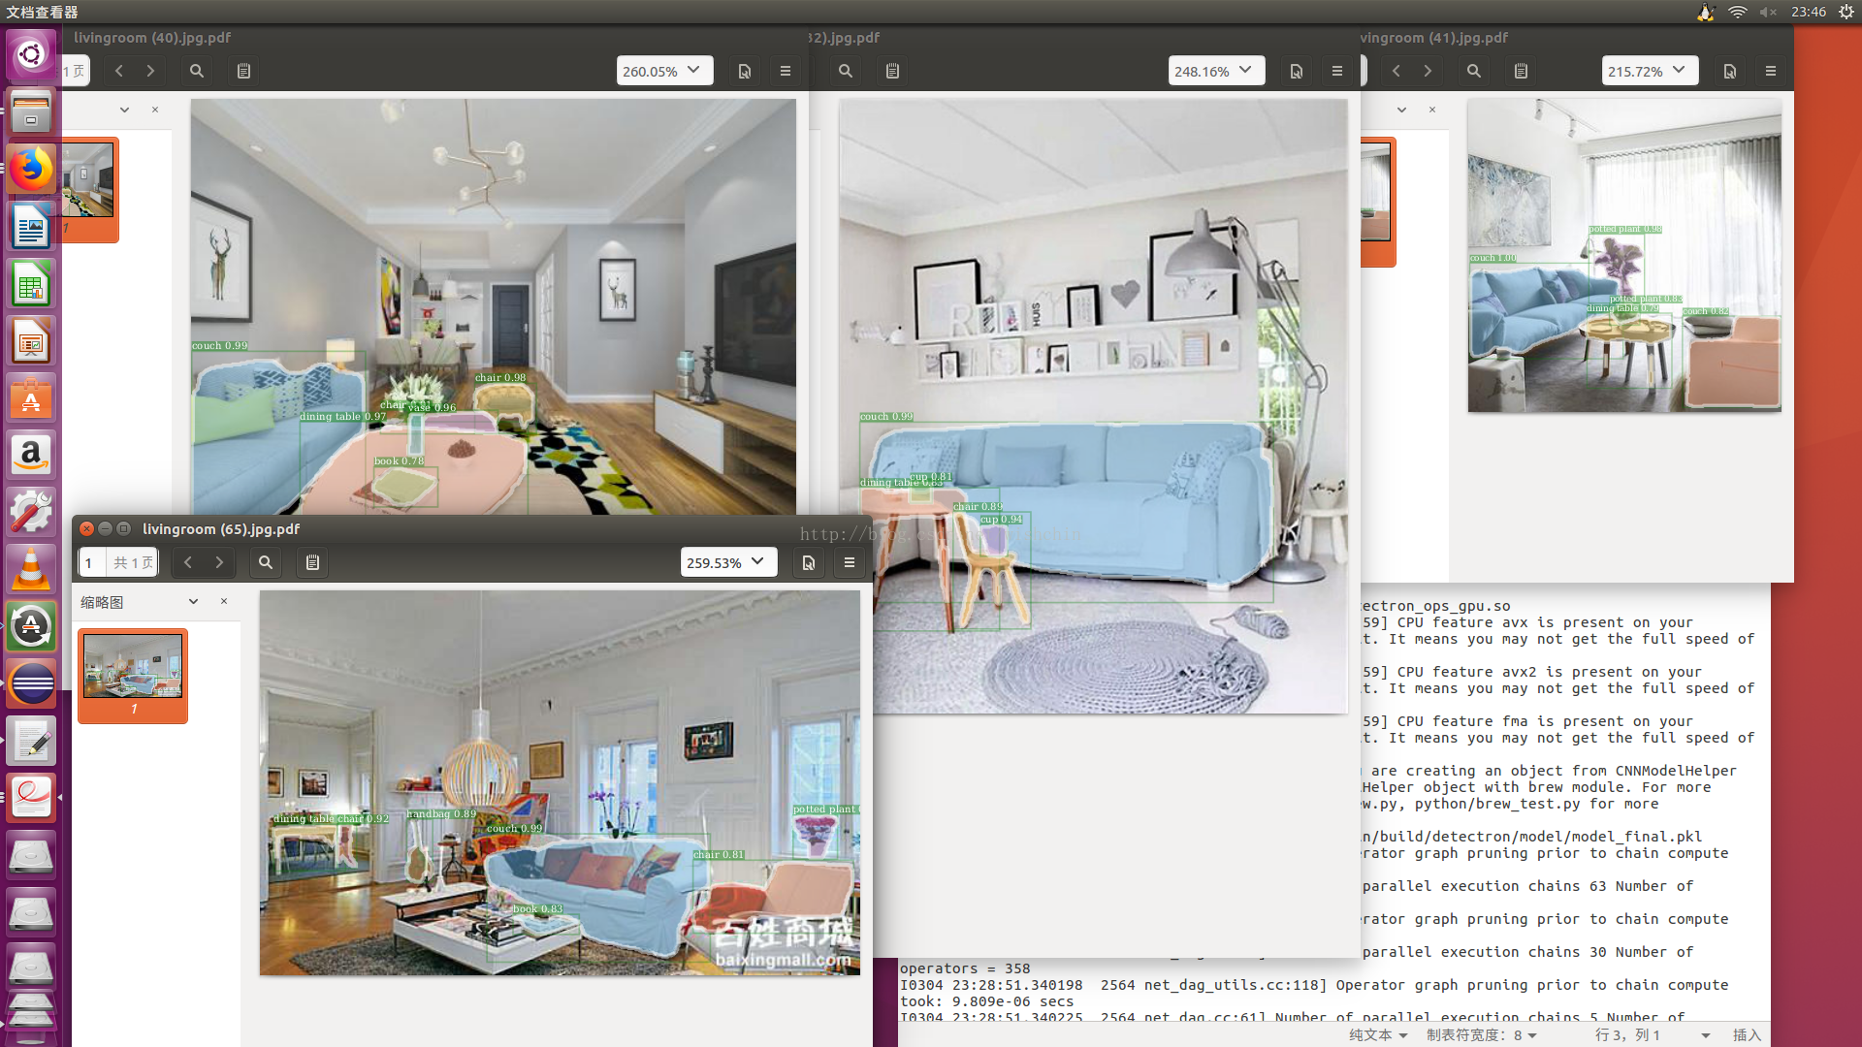Open hamburger menu in livingroom (41) window
Image resolution: width=1862 pixels, height=1047 pixels.
click(x=1771, y=71)
